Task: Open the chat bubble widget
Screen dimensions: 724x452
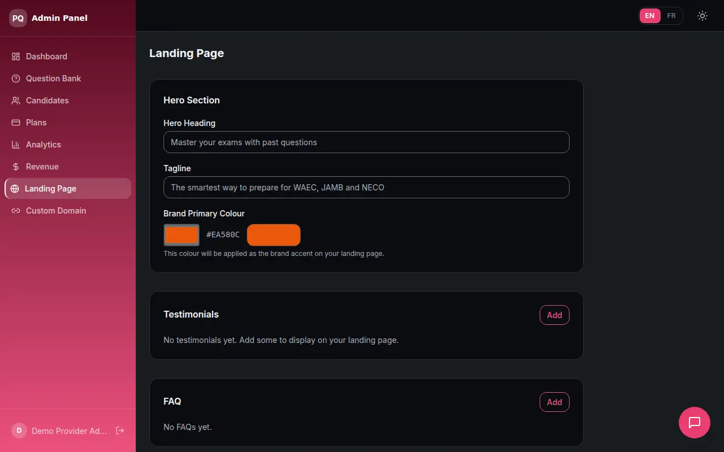Action: tap(695, 423)
